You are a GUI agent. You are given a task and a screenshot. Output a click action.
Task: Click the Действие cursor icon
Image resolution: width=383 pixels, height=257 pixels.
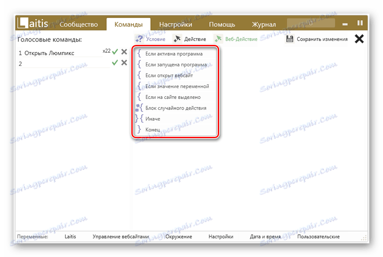pyautogui.click(x=177, y=39)
